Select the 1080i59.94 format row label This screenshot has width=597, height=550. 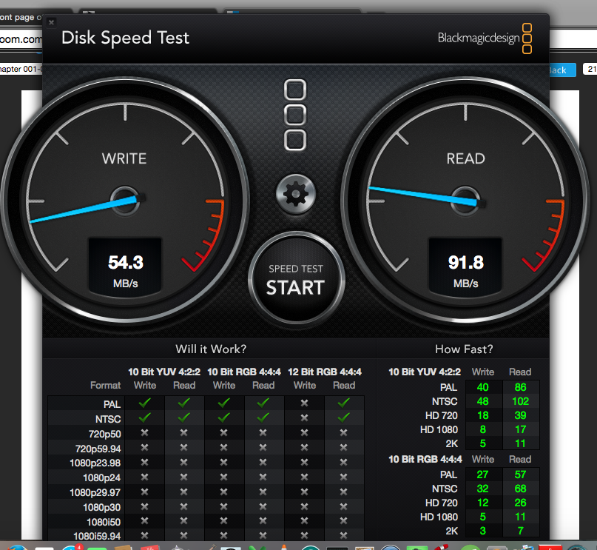97,536
